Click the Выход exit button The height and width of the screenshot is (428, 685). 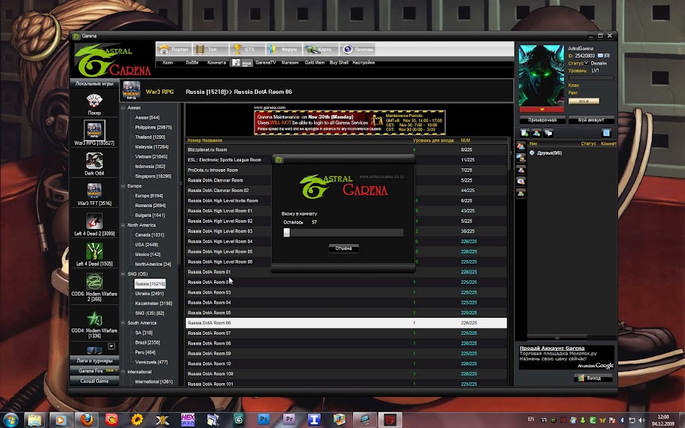593,378
